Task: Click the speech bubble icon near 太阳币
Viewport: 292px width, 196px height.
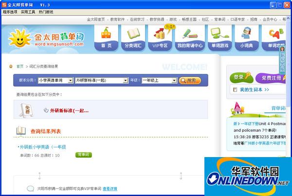Action: pos(30,188)
